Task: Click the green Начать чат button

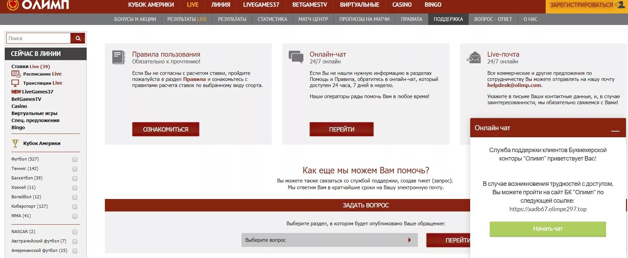Action: point(548,229)
